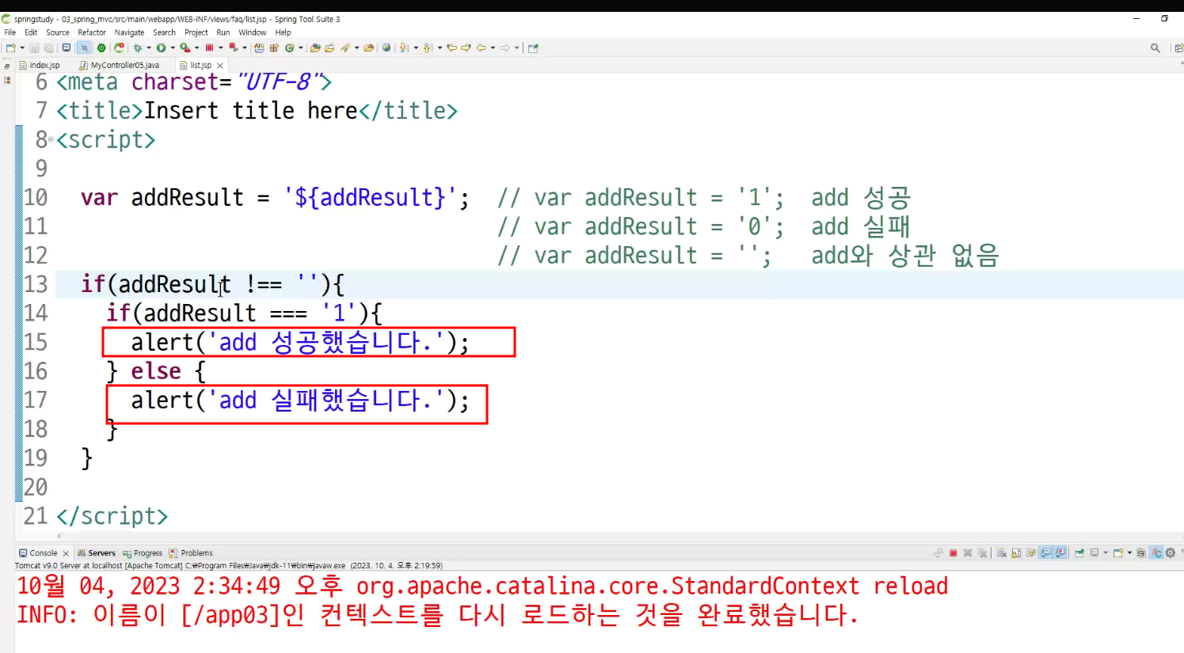Select the Console view tab
Screen dimensions: 1184x653
click(43, 553)
